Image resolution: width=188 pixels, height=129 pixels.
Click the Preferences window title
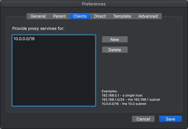click(94, 4)
